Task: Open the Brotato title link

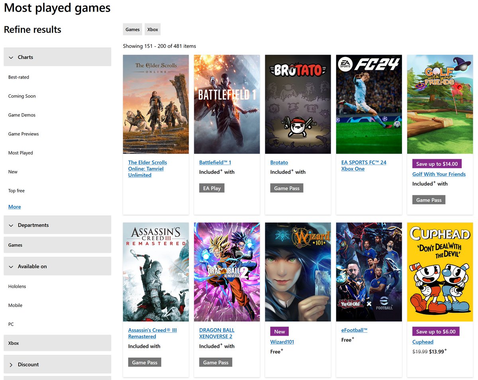Action: pyautogui.click(x=279, y=162)
